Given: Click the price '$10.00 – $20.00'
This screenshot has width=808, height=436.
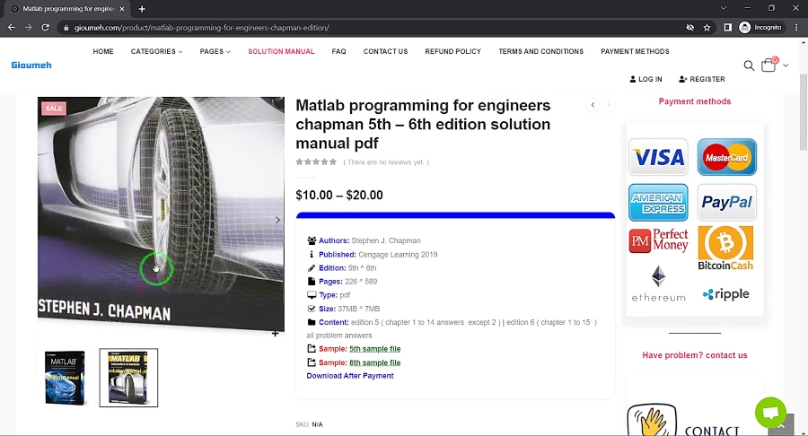Looking at the screenshot, I should 339,195.
